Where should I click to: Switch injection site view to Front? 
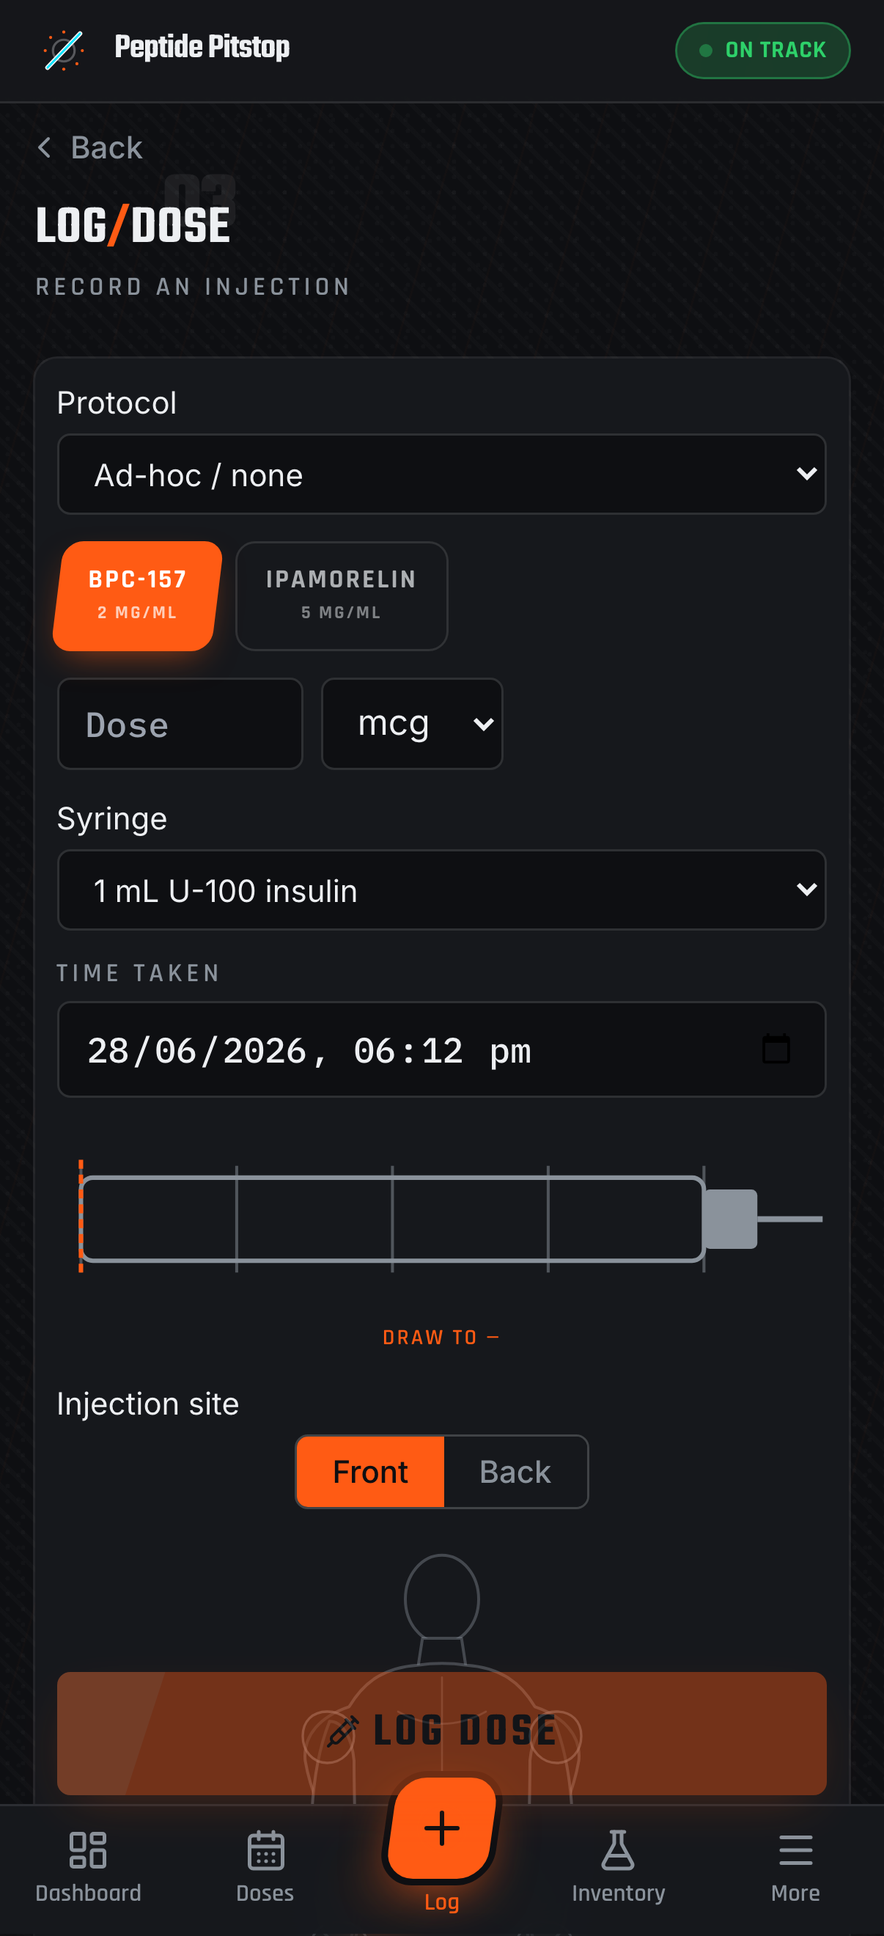(370, 1472)
